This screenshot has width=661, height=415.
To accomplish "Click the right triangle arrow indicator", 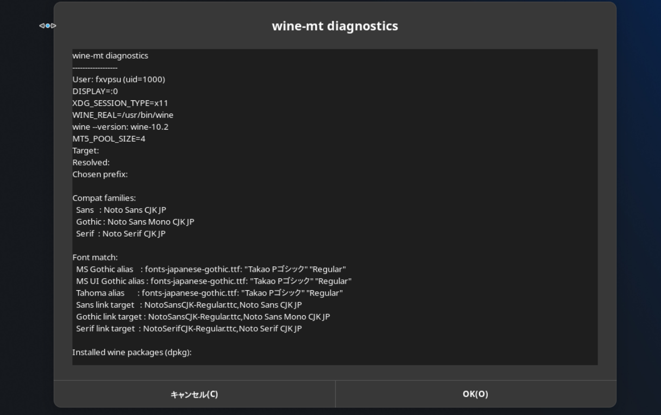I will (x=53, y=25).
